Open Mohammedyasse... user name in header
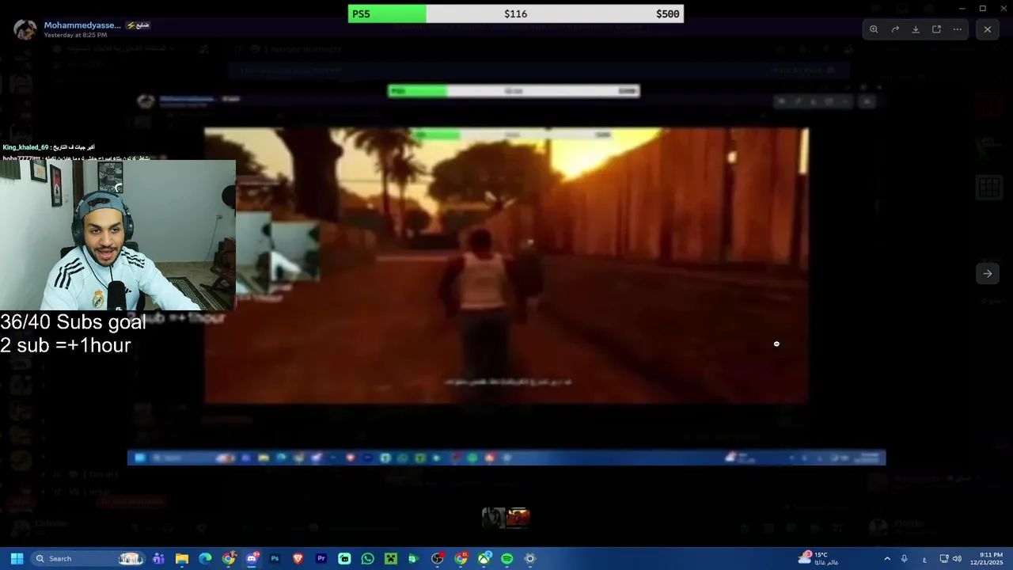The image size is (1013, 570). (x=82, y=25)
